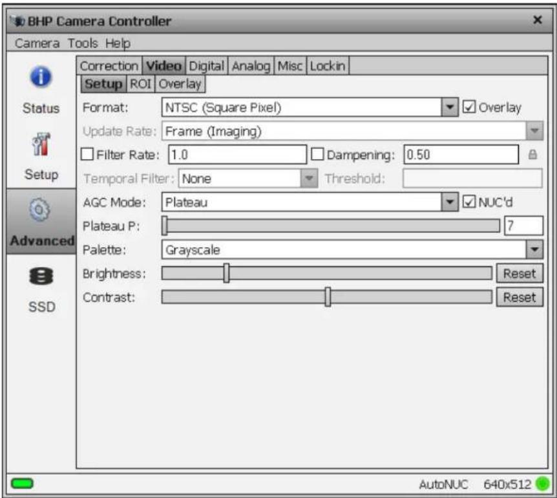Click the Contrast slider handle
557x498 pixels.
click(328, 297)
